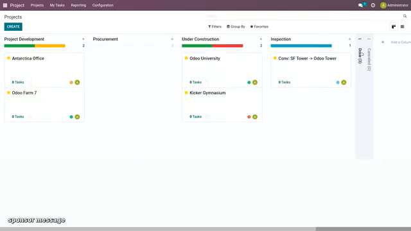Open the Administrator user menu
This screenshot has width=411, height=231.
click(394, 5)
